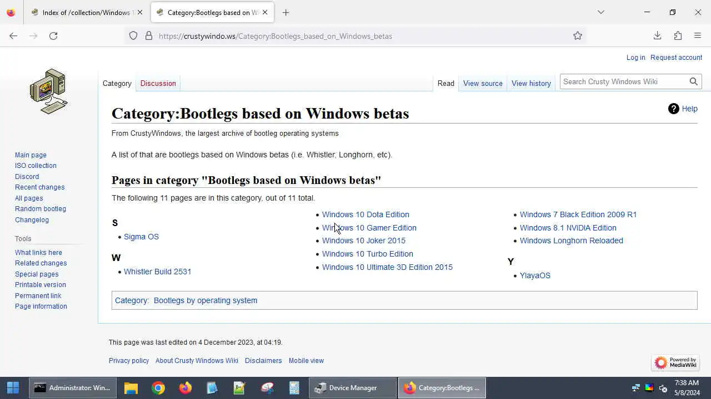Open the Discussion tab

pos(158,83)
